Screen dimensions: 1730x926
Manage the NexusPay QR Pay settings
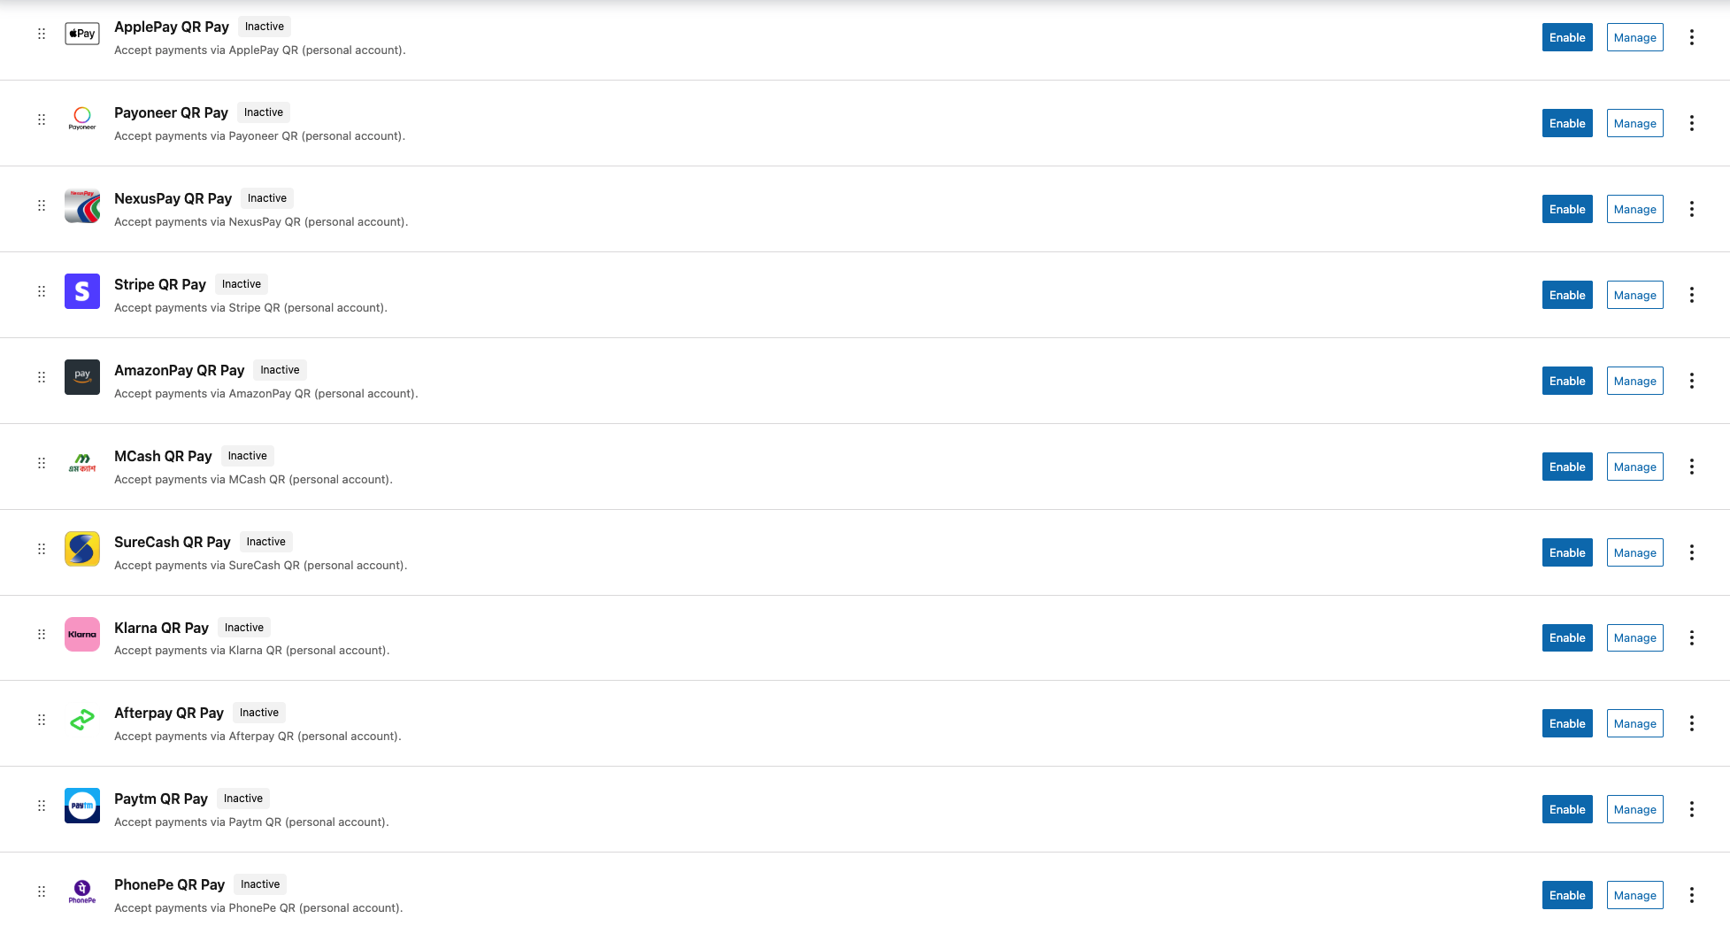(1634, 209)
